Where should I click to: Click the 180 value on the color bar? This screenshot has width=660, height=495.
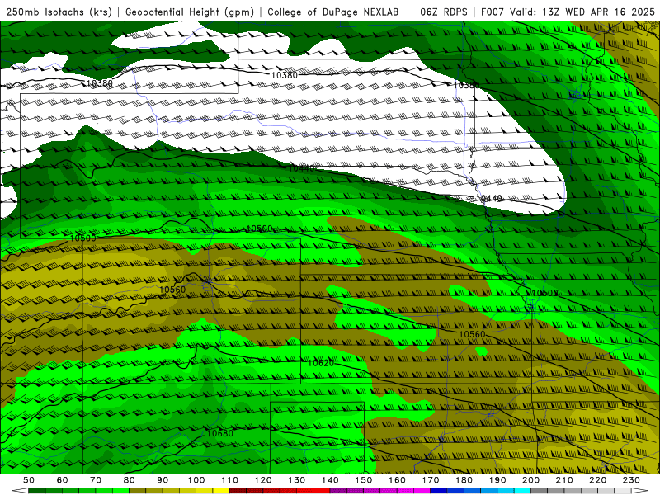click(464, 480)
